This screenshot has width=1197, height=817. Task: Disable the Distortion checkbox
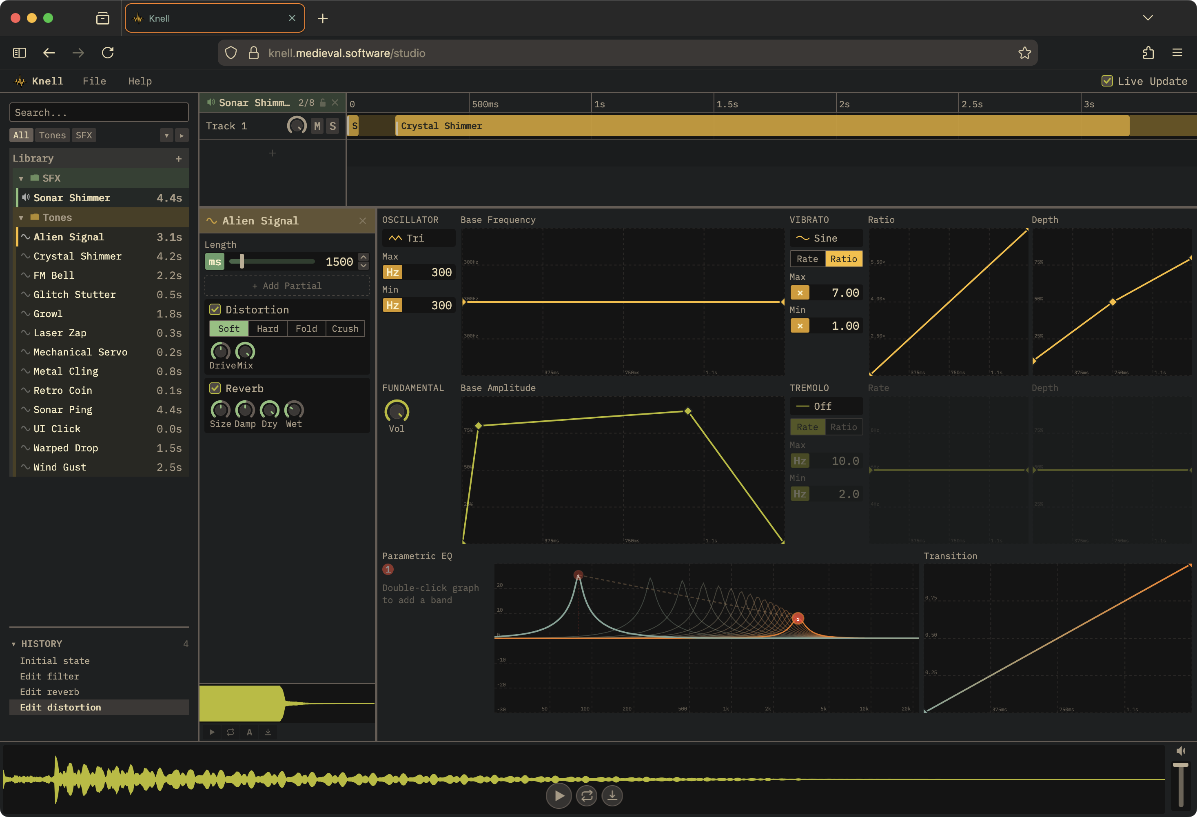coord(215,310)
